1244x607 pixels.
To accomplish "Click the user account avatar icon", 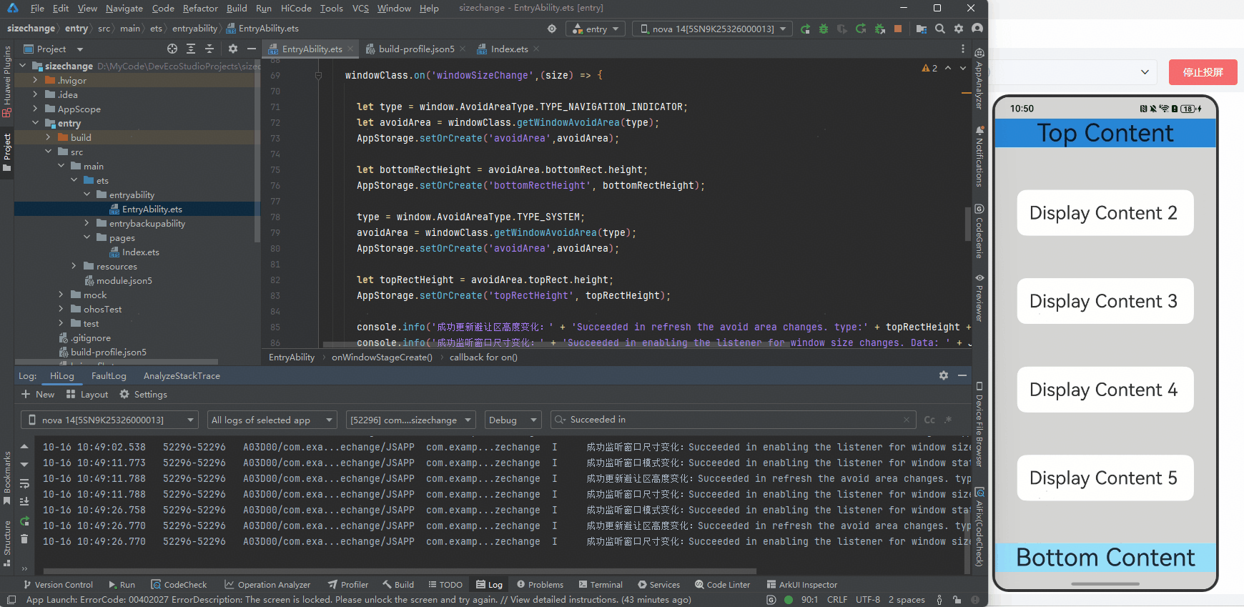I will pos(977,29).
